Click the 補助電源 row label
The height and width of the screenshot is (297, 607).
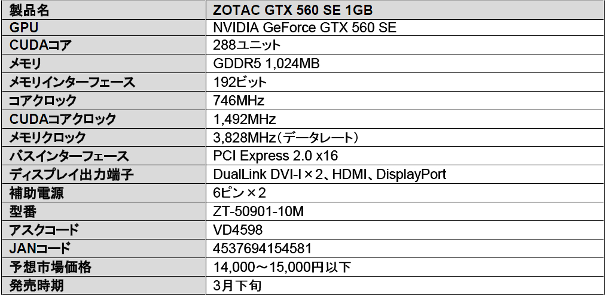click(36, 193)
